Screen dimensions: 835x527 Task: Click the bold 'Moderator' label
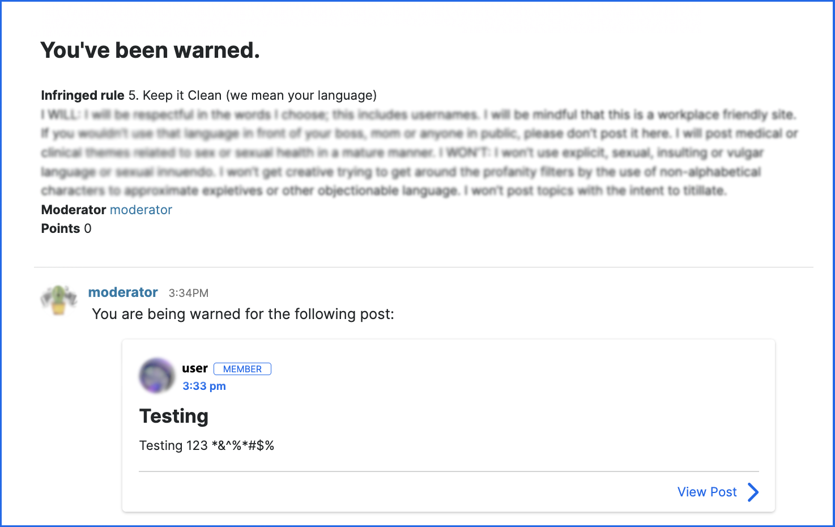tap(74, 210)
